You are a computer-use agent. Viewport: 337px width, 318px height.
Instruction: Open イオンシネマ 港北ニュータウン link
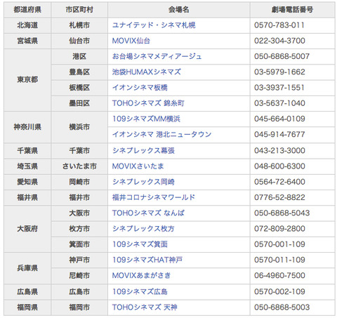pos(161,134)
